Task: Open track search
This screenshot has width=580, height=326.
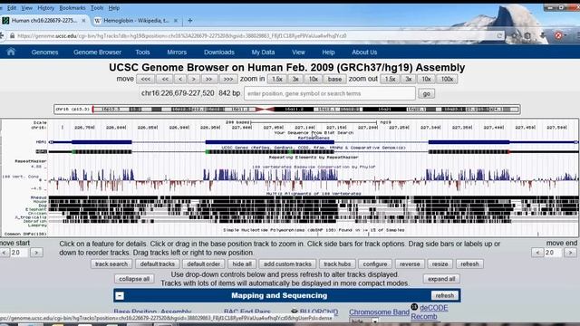Action: (111, 264)
